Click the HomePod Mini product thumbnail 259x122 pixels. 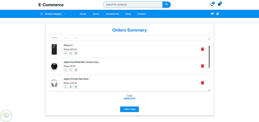coord(54,67)
